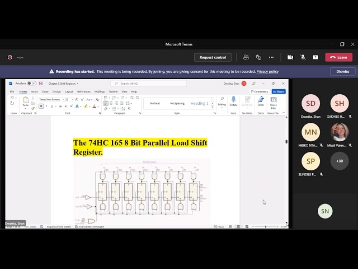Open Teams participants icon
This screenshot has width=358, height=269.
tap(246, 57)
